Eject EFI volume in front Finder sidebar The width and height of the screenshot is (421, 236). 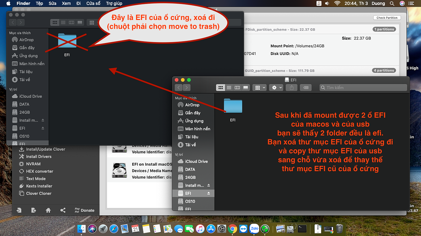(x=209, y=193)
